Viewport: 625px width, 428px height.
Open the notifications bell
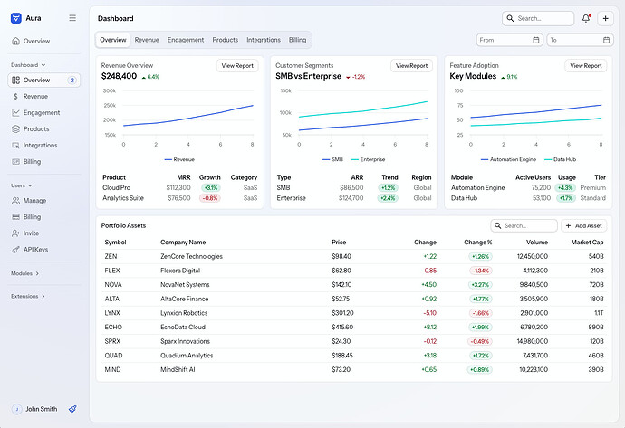point(587,18)
